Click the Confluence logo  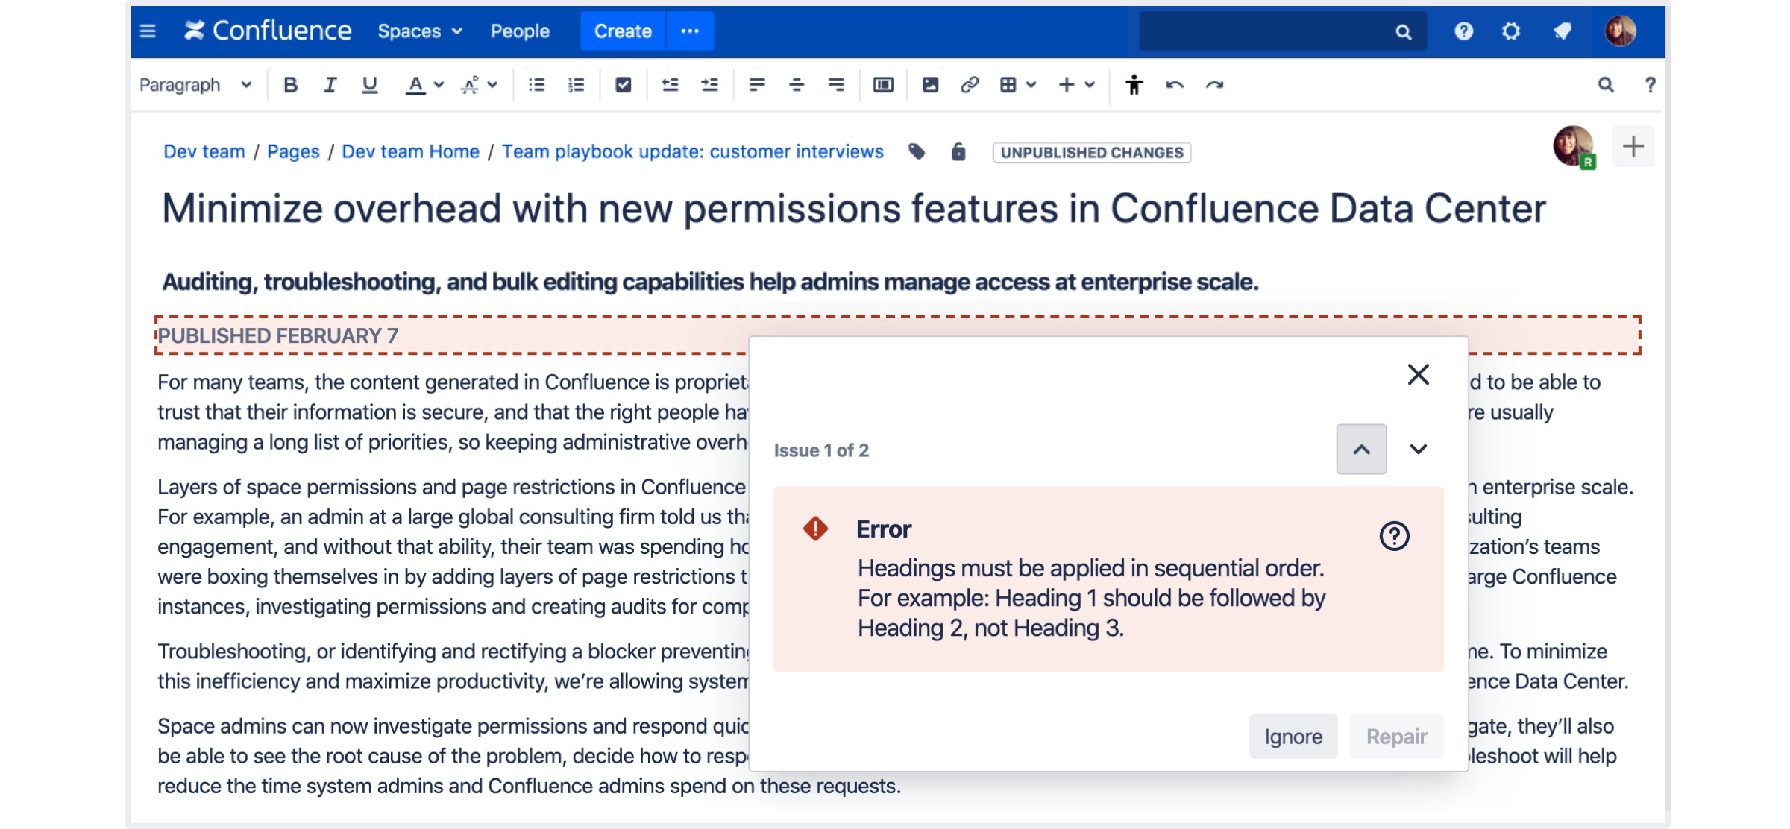(x=267, y=31)
